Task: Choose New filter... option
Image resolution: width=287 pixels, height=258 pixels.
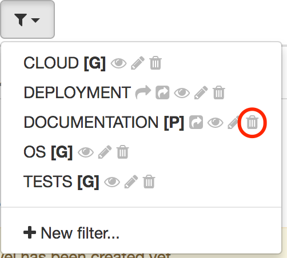Action: [x=71, y=233]
